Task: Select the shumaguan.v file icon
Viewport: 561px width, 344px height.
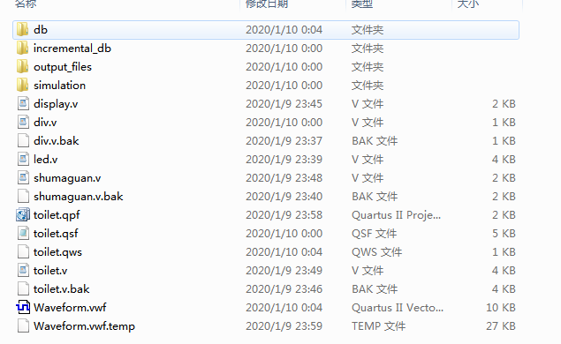Action: click(x=23, y=178)
